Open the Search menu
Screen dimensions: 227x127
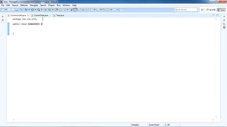(43, 5)
